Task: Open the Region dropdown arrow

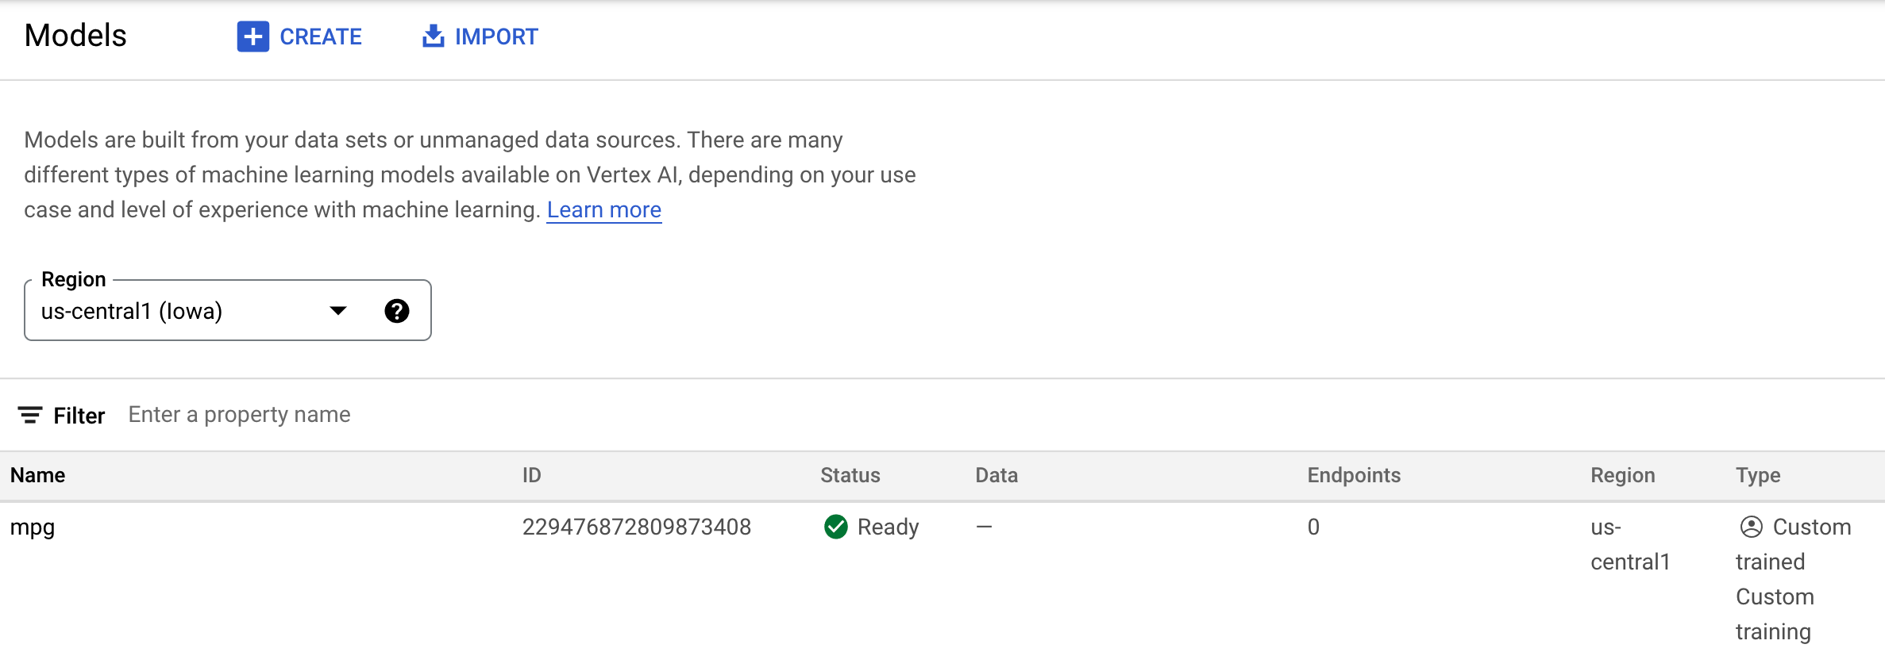Action: [338, 311]
